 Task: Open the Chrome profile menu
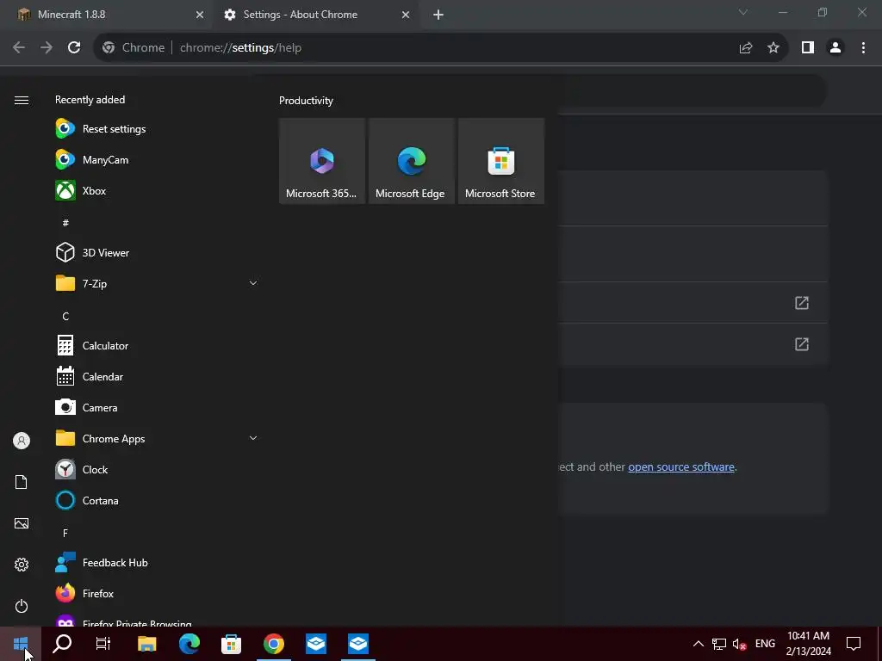pos(835,48)
